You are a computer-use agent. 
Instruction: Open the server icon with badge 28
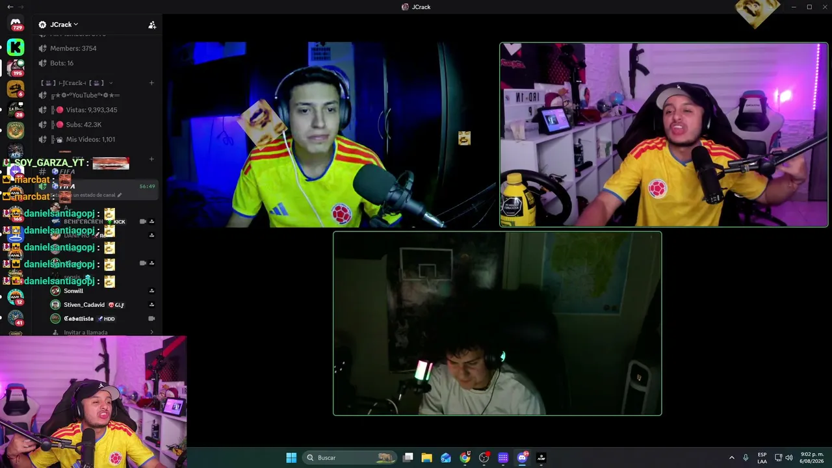pos(16,109)
